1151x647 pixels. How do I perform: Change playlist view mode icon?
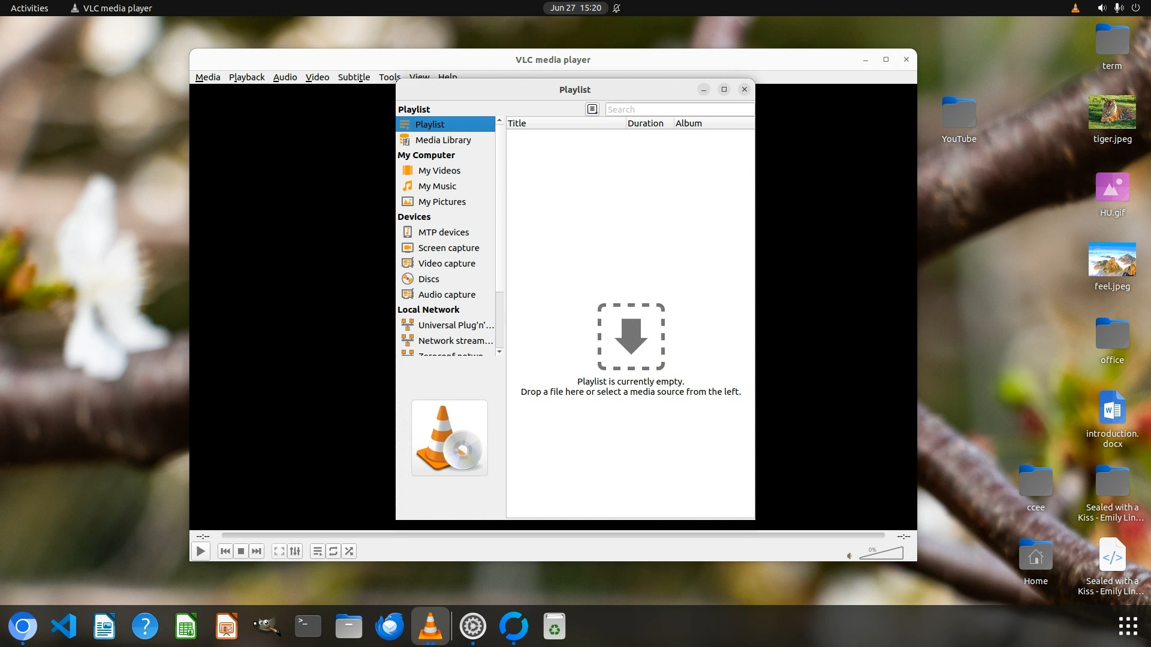[592, 109]
